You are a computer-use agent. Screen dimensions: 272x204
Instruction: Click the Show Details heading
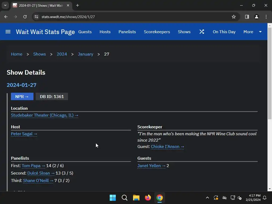(x=26, y=73)
